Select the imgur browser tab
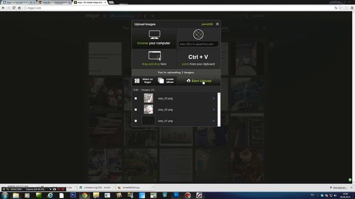This screenshot has width=355, height=199. click(x=90, y=2)
